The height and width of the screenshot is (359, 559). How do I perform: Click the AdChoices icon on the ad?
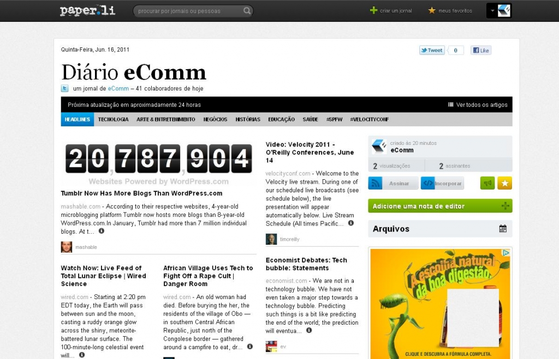(506, 253)
